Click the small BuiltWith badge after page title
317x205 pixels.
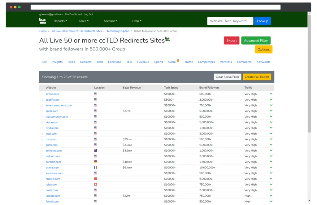167,39
